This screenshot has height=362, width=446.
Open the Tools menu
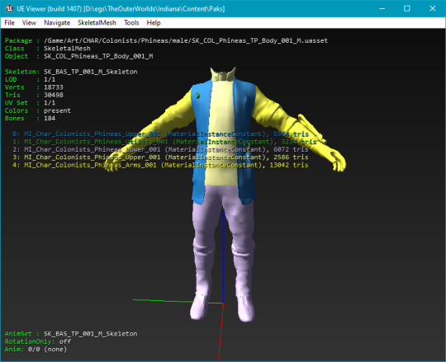pos(131,23)
